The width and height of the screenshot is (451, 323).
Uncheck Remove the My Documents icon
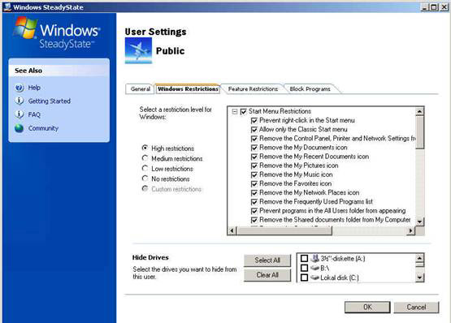[x=254, y=148]
